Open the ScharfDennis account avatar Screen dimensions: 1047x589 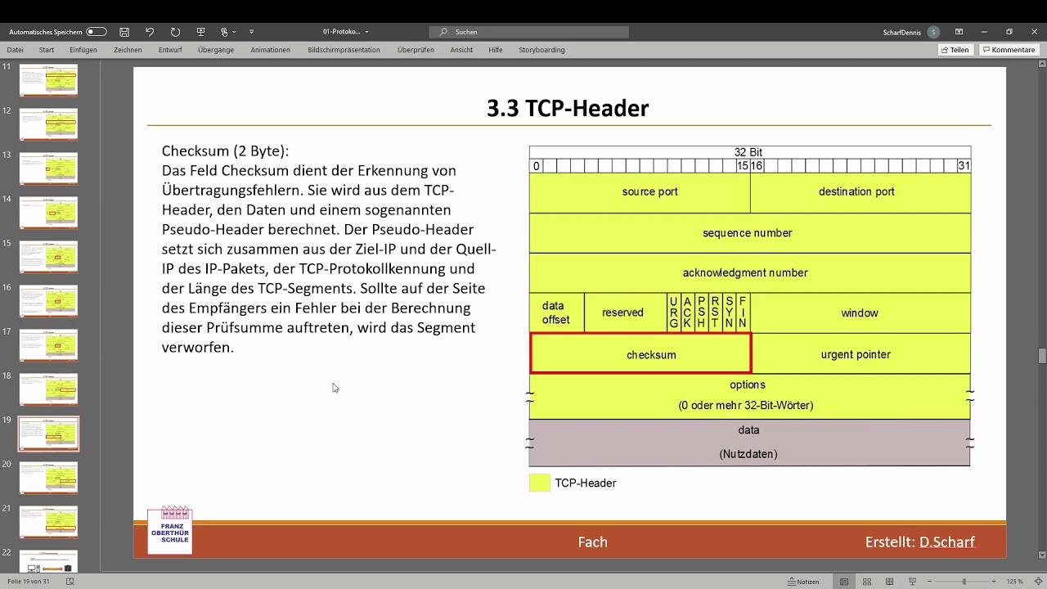pyautogui.click(x=932, y=32)
